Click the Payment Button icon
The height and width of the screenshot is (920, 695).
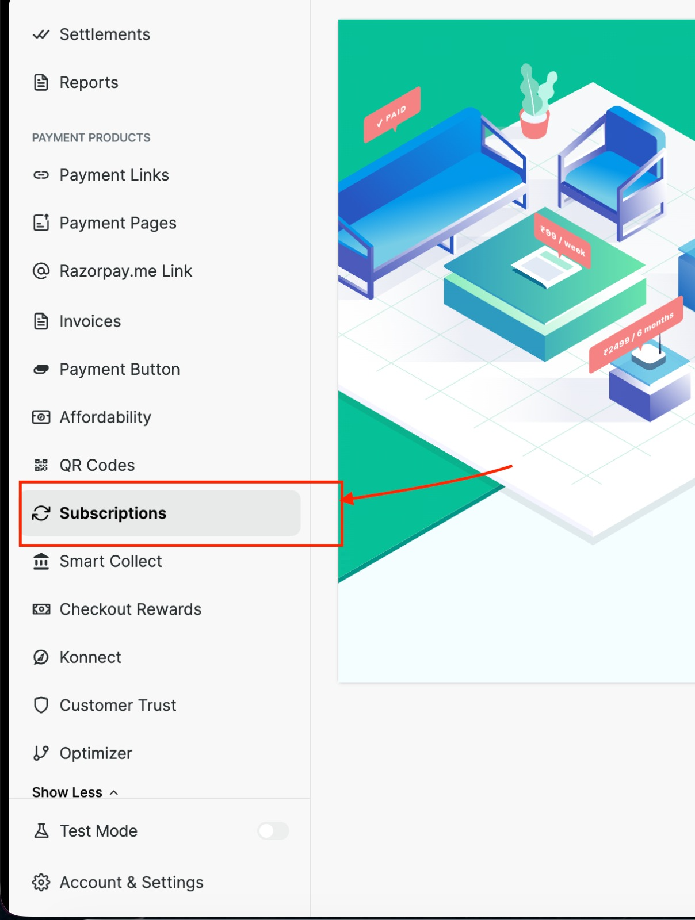41,369
